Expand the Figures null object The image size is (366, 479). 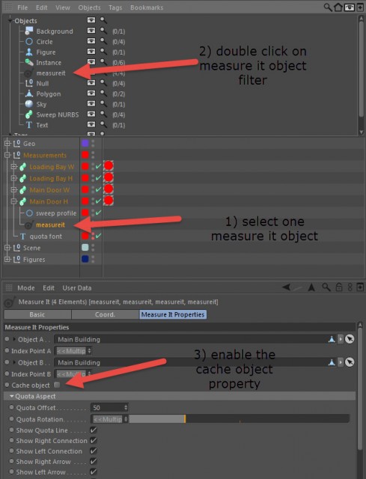[x=7, y=260]
